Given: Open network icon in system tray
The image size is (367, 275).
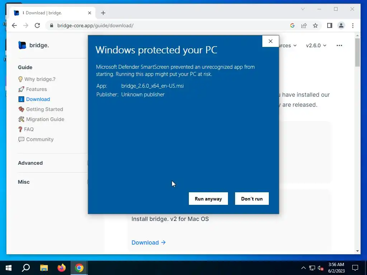Looking at the screenshot, I should click(312, 268).
